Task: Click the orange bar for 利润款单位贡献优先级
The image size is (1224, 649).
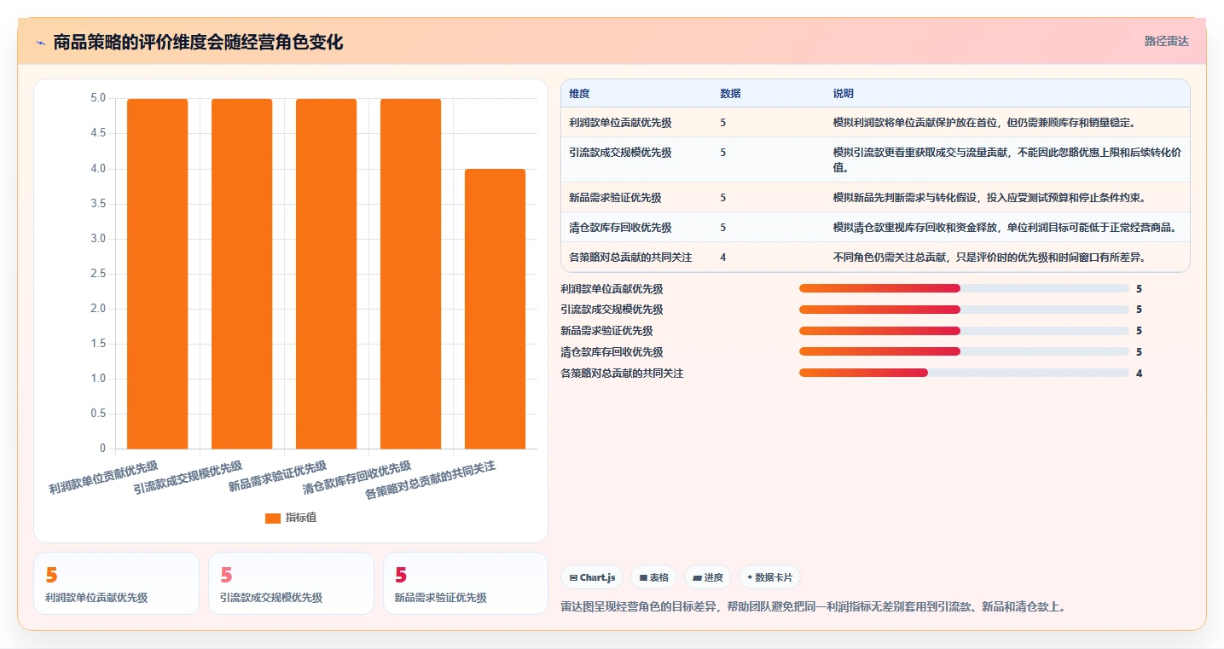Action: pyautogui.click(x=157, y=274)
